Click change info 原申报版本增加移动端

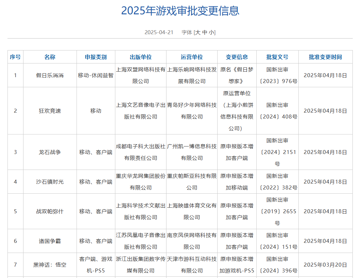(237, 182)
